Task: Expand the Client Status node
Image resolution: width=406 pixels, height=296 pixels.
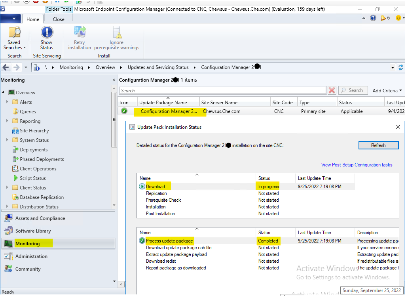Action: [x=7, y=187]
